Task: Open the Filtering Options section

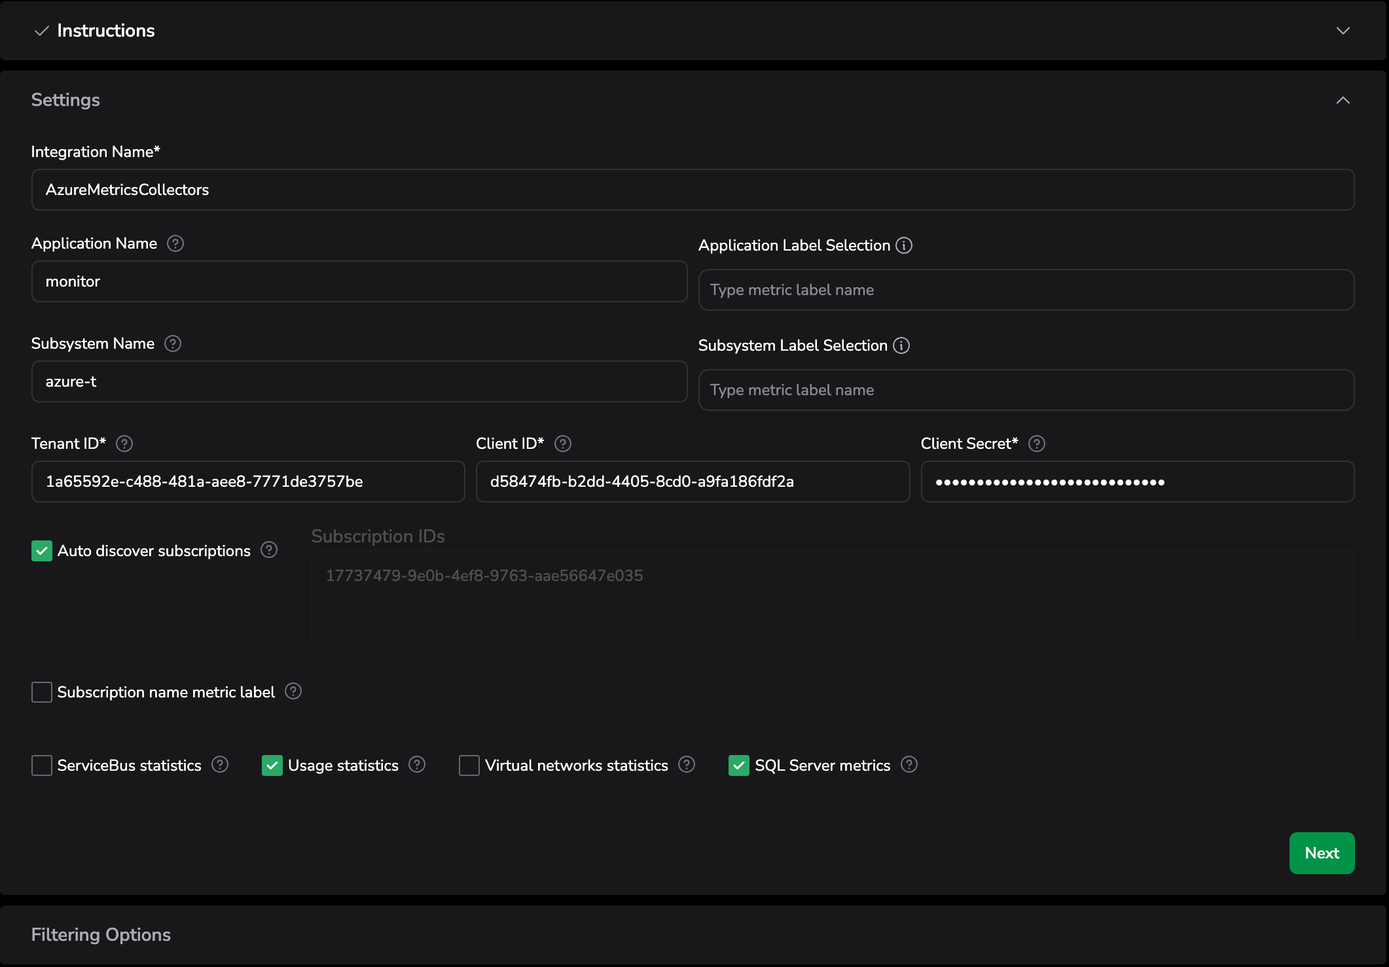Action: coord(101,934)
